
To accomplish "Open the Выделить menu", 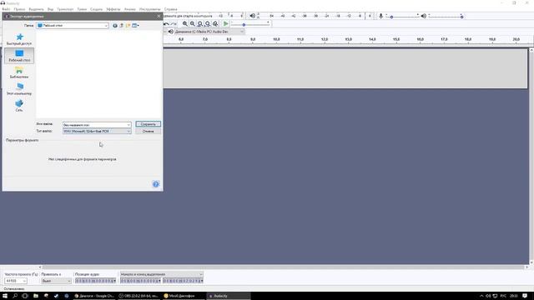I will [36, 9].
